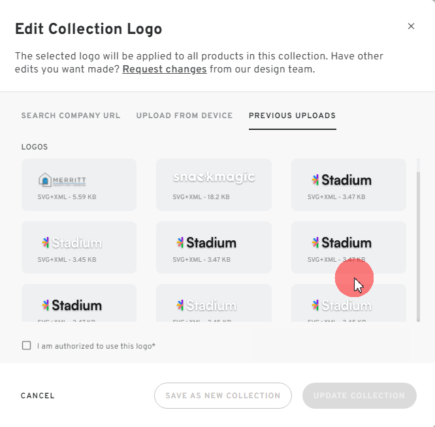The image size is (435, 427).
Task: Close the Edit Collection Logo dialog
Action: (411, 26)
